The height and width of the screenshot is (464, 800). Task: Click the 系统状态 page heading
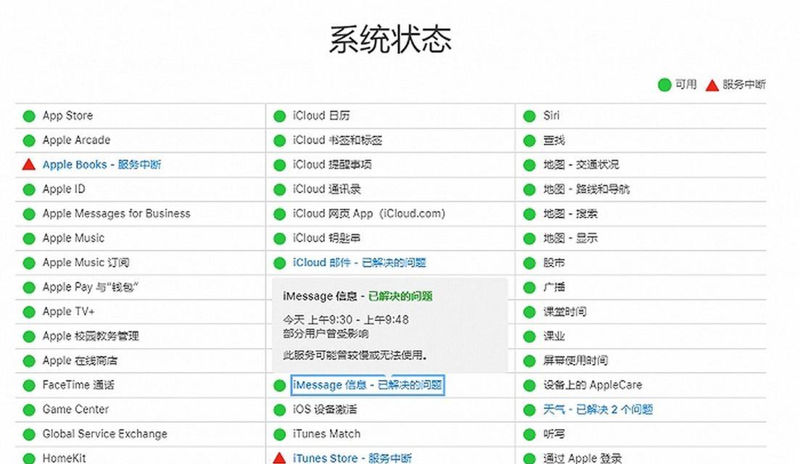tap(390, 39)
